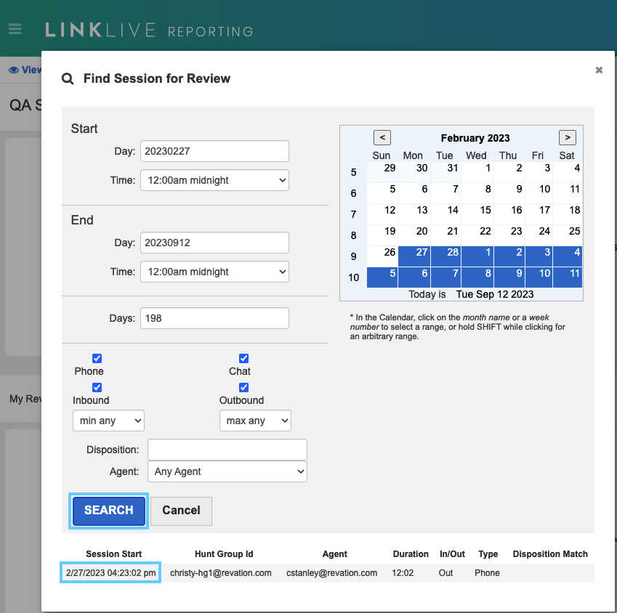The width and height of the screenshot is (617, 613).
Task: Open the 'max any' duration dropdown
Action: [255, 421]
